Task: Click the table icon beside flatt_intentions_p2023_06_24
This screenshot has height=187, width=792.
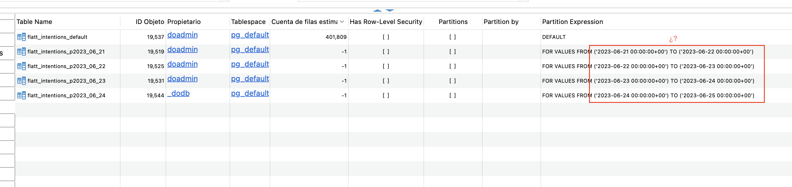Action: tap(21, 95)
